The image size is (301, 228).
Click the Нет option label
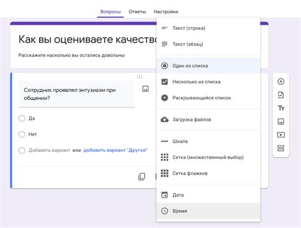[32, 134]
